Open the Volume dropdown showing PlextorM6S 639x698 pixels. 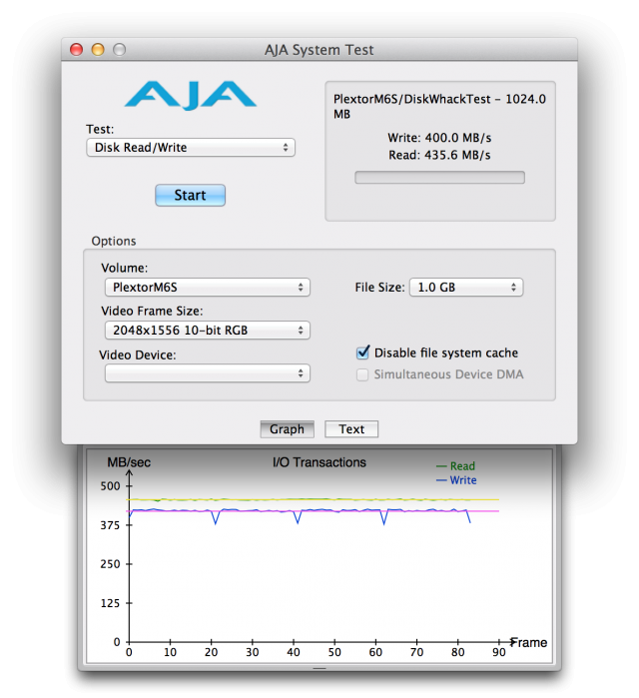208,288
